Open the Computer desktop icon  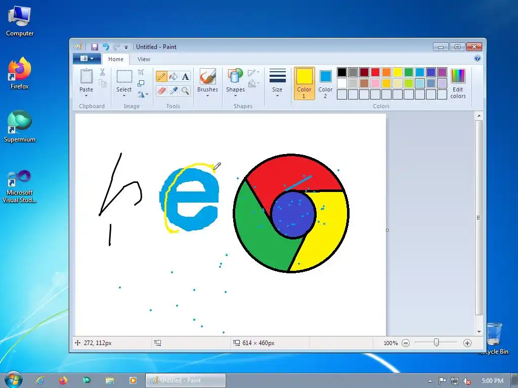point(20,20)
